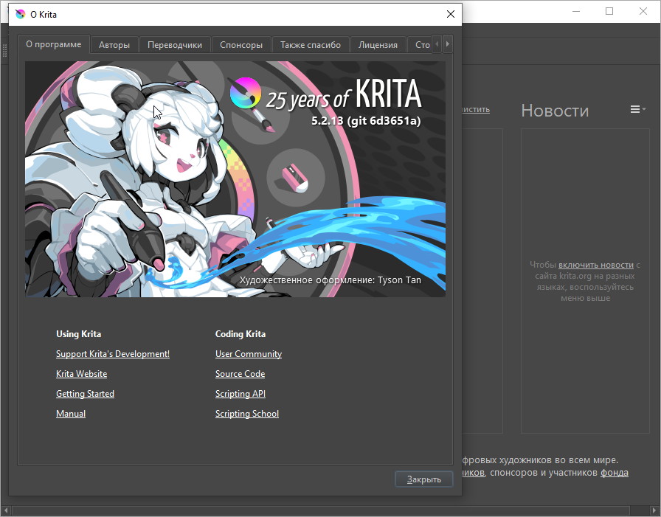Select the Спонсоры tab

[x=241, y=45]
